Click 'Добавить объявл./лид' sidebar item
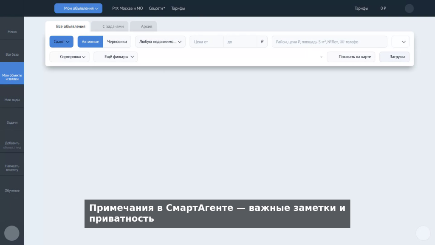435x245 pixels. 12,141
